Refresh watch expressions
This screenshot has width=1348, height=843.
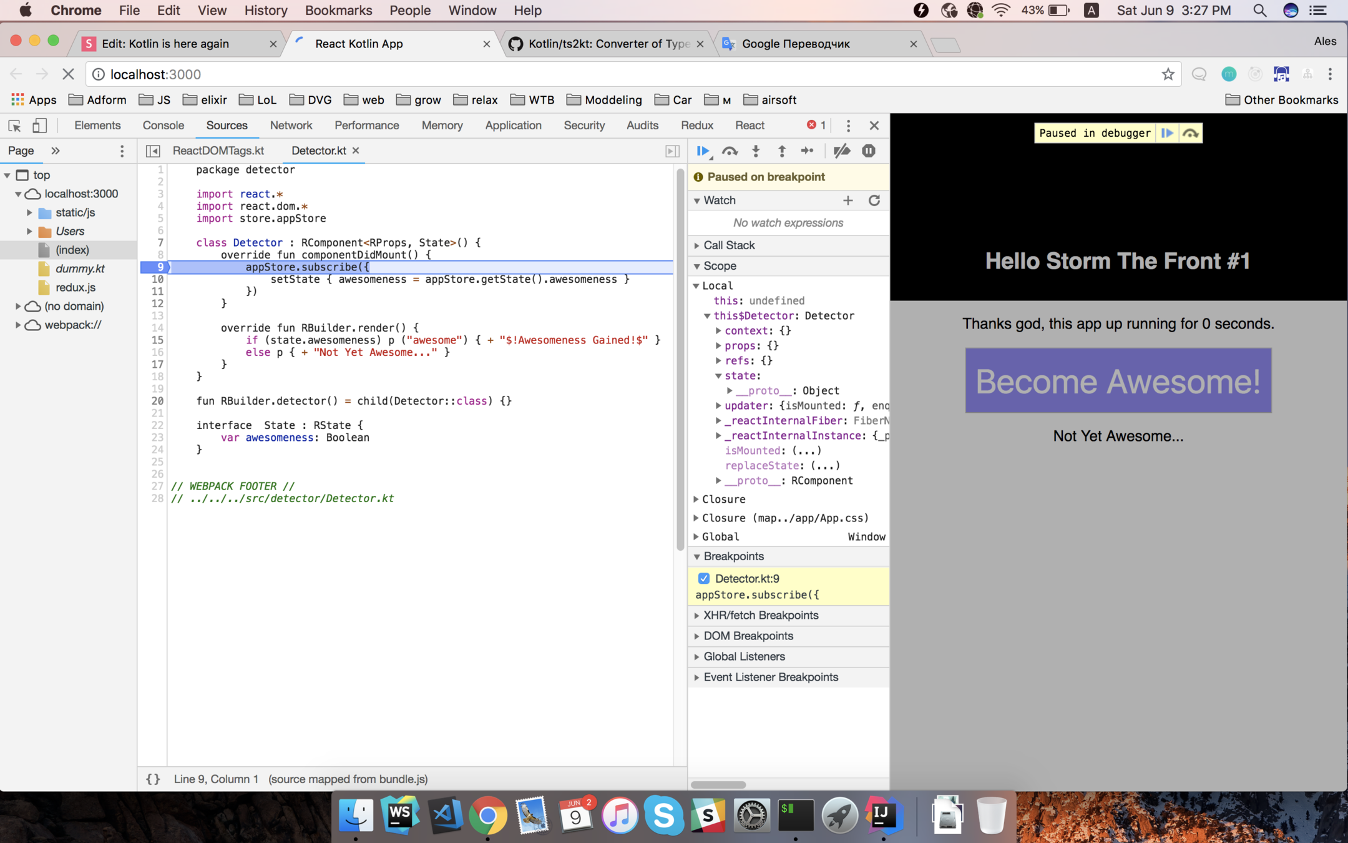click(874, 200)
